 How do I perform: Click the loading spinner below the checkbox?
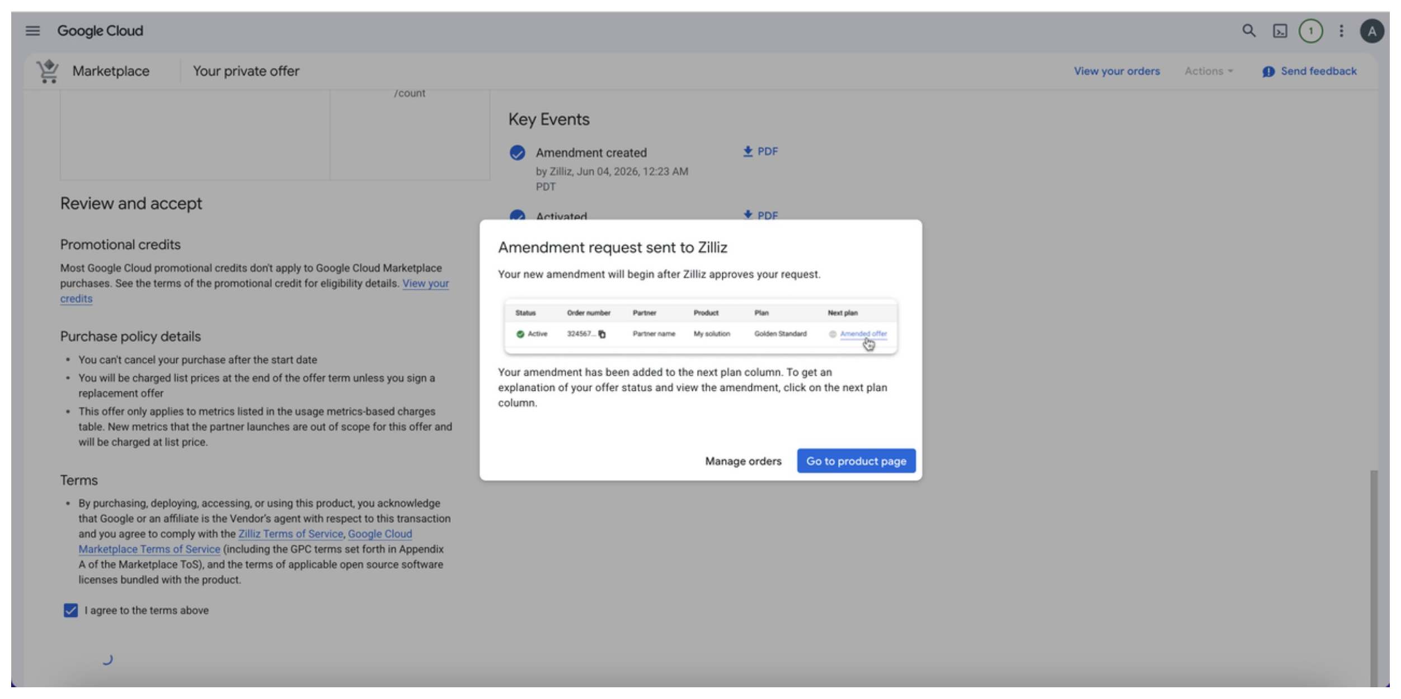pos(107,659)
